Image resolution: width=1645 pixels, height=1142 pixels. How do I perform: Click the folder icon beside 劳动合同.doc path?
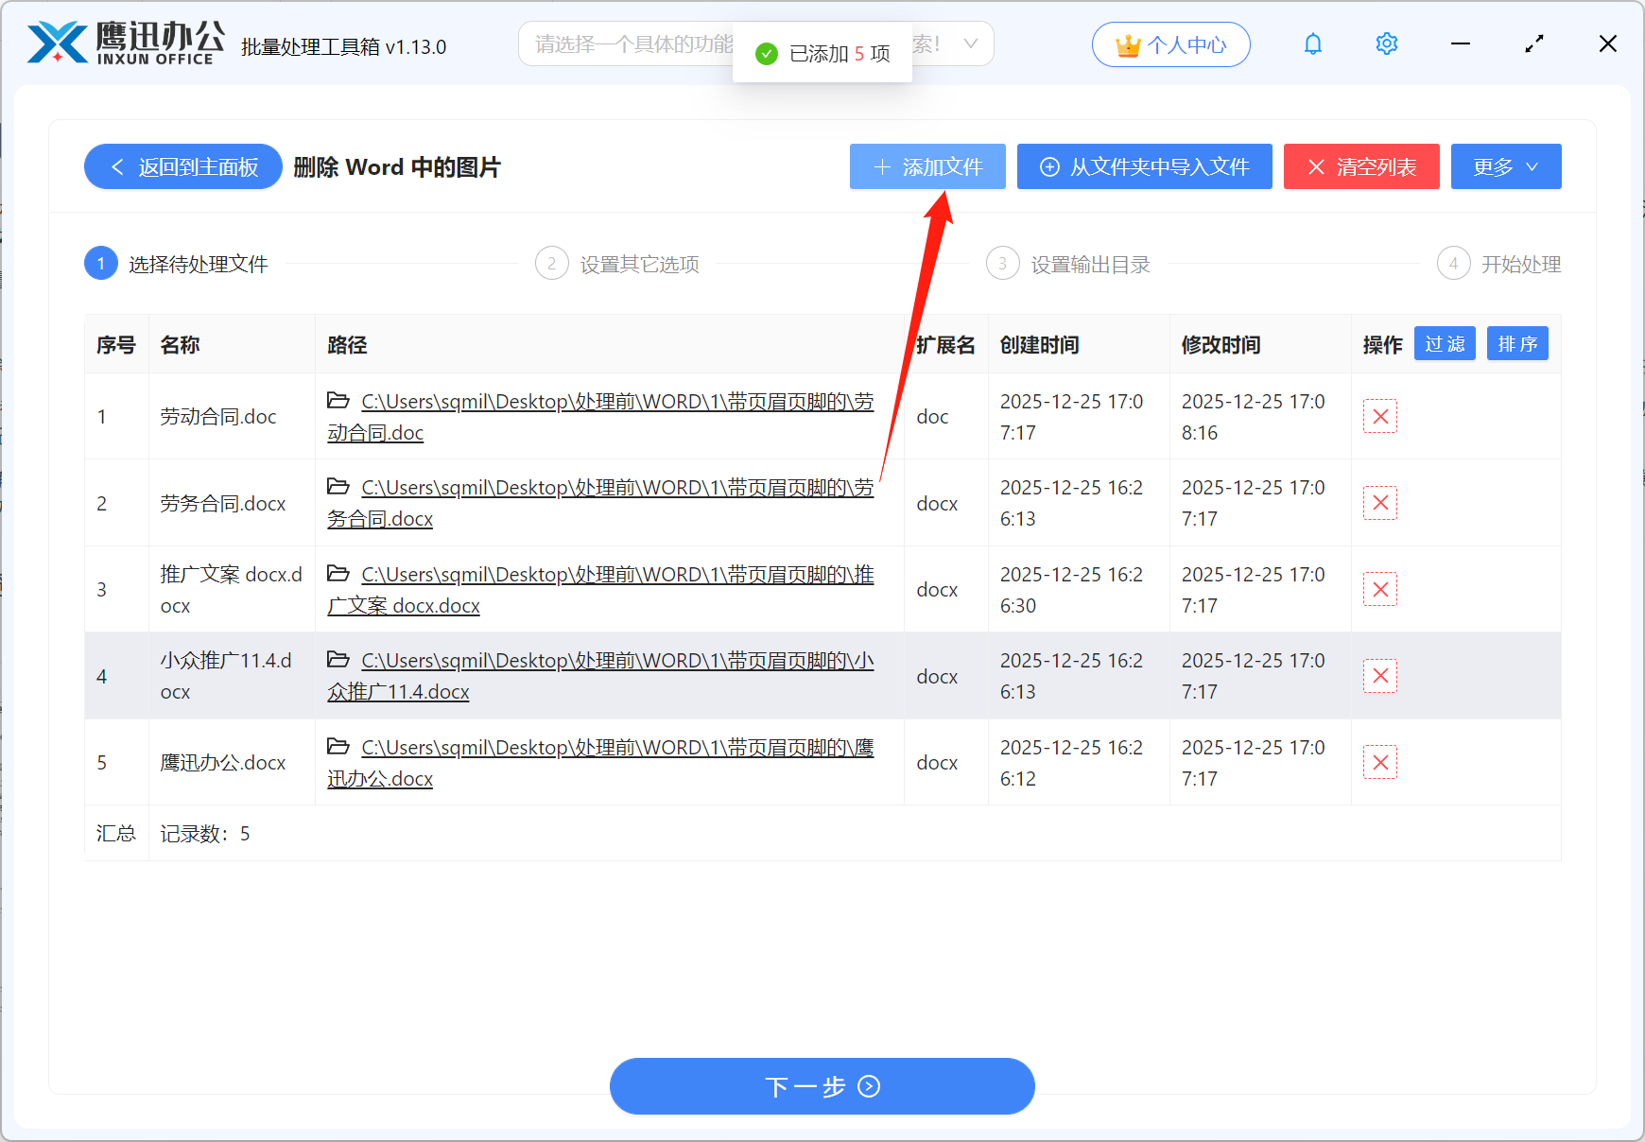[338, 401]
